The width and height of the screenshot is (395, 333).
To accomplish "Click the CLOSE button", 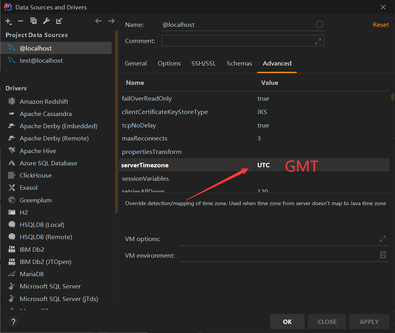I will click(327, 322).
